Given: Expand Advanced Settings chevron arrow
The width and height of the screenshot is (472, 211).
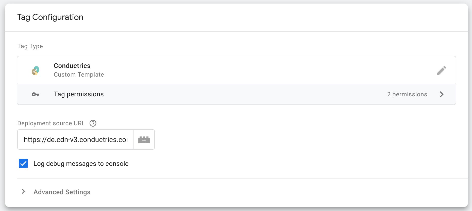Looking at the screenshot, I should (23, 191).
